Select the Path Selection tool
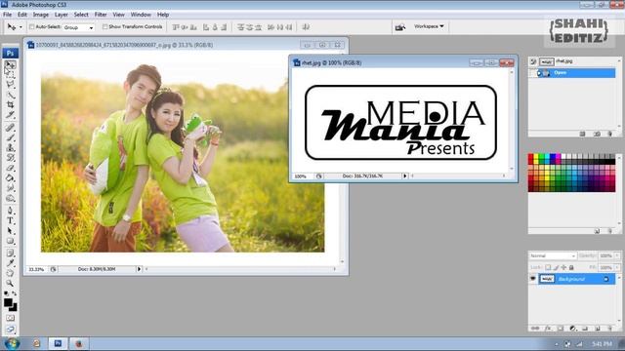Screen dimensions: 625x351 click(x=11, y=231)
